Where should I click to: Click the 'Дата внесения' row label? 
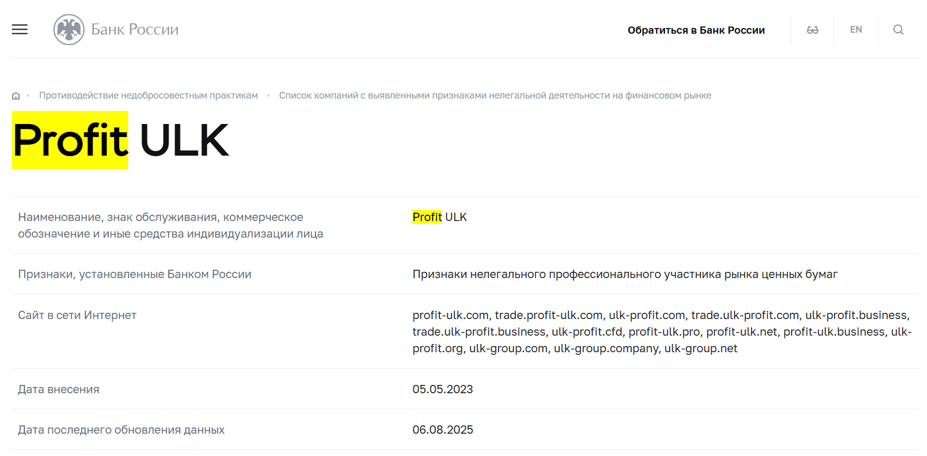tap(59, 389)
